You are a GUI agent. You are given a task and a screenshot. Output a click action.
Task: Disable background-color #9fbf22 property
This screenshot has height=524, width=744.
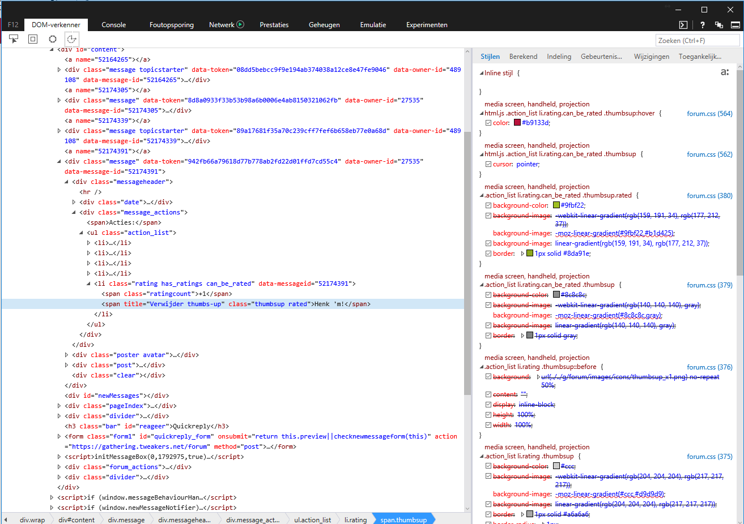tap(488, 205)
